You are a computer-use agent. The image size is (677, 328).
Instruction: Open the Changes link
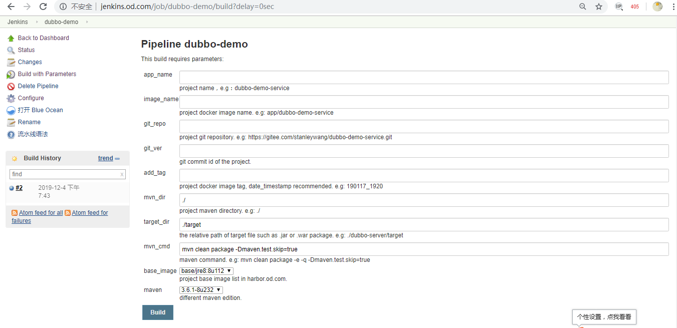(30, 62)
